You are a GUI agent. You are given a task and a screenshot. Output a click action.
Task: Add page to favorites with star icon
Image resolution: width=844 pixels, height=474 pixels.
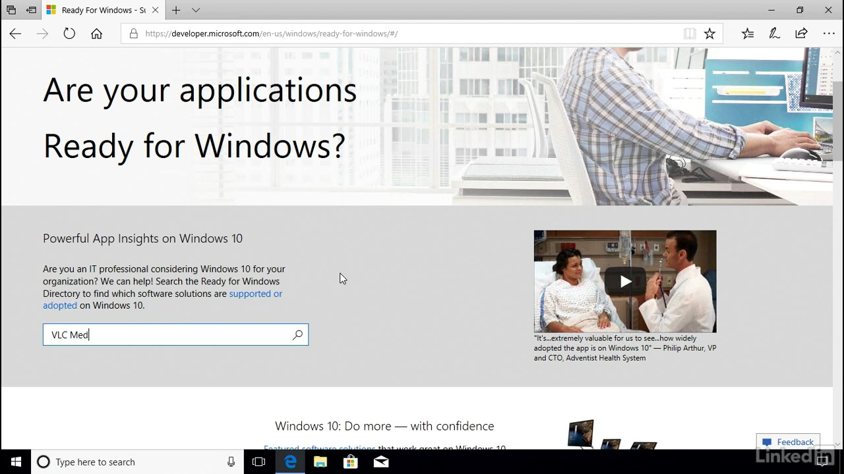(x=709, y=34)
